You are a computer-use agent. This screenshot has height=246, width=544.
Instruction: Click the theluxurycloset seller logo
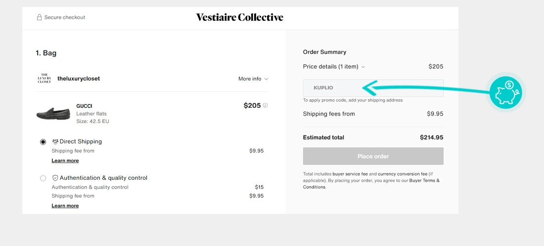(x=44, y=79)
